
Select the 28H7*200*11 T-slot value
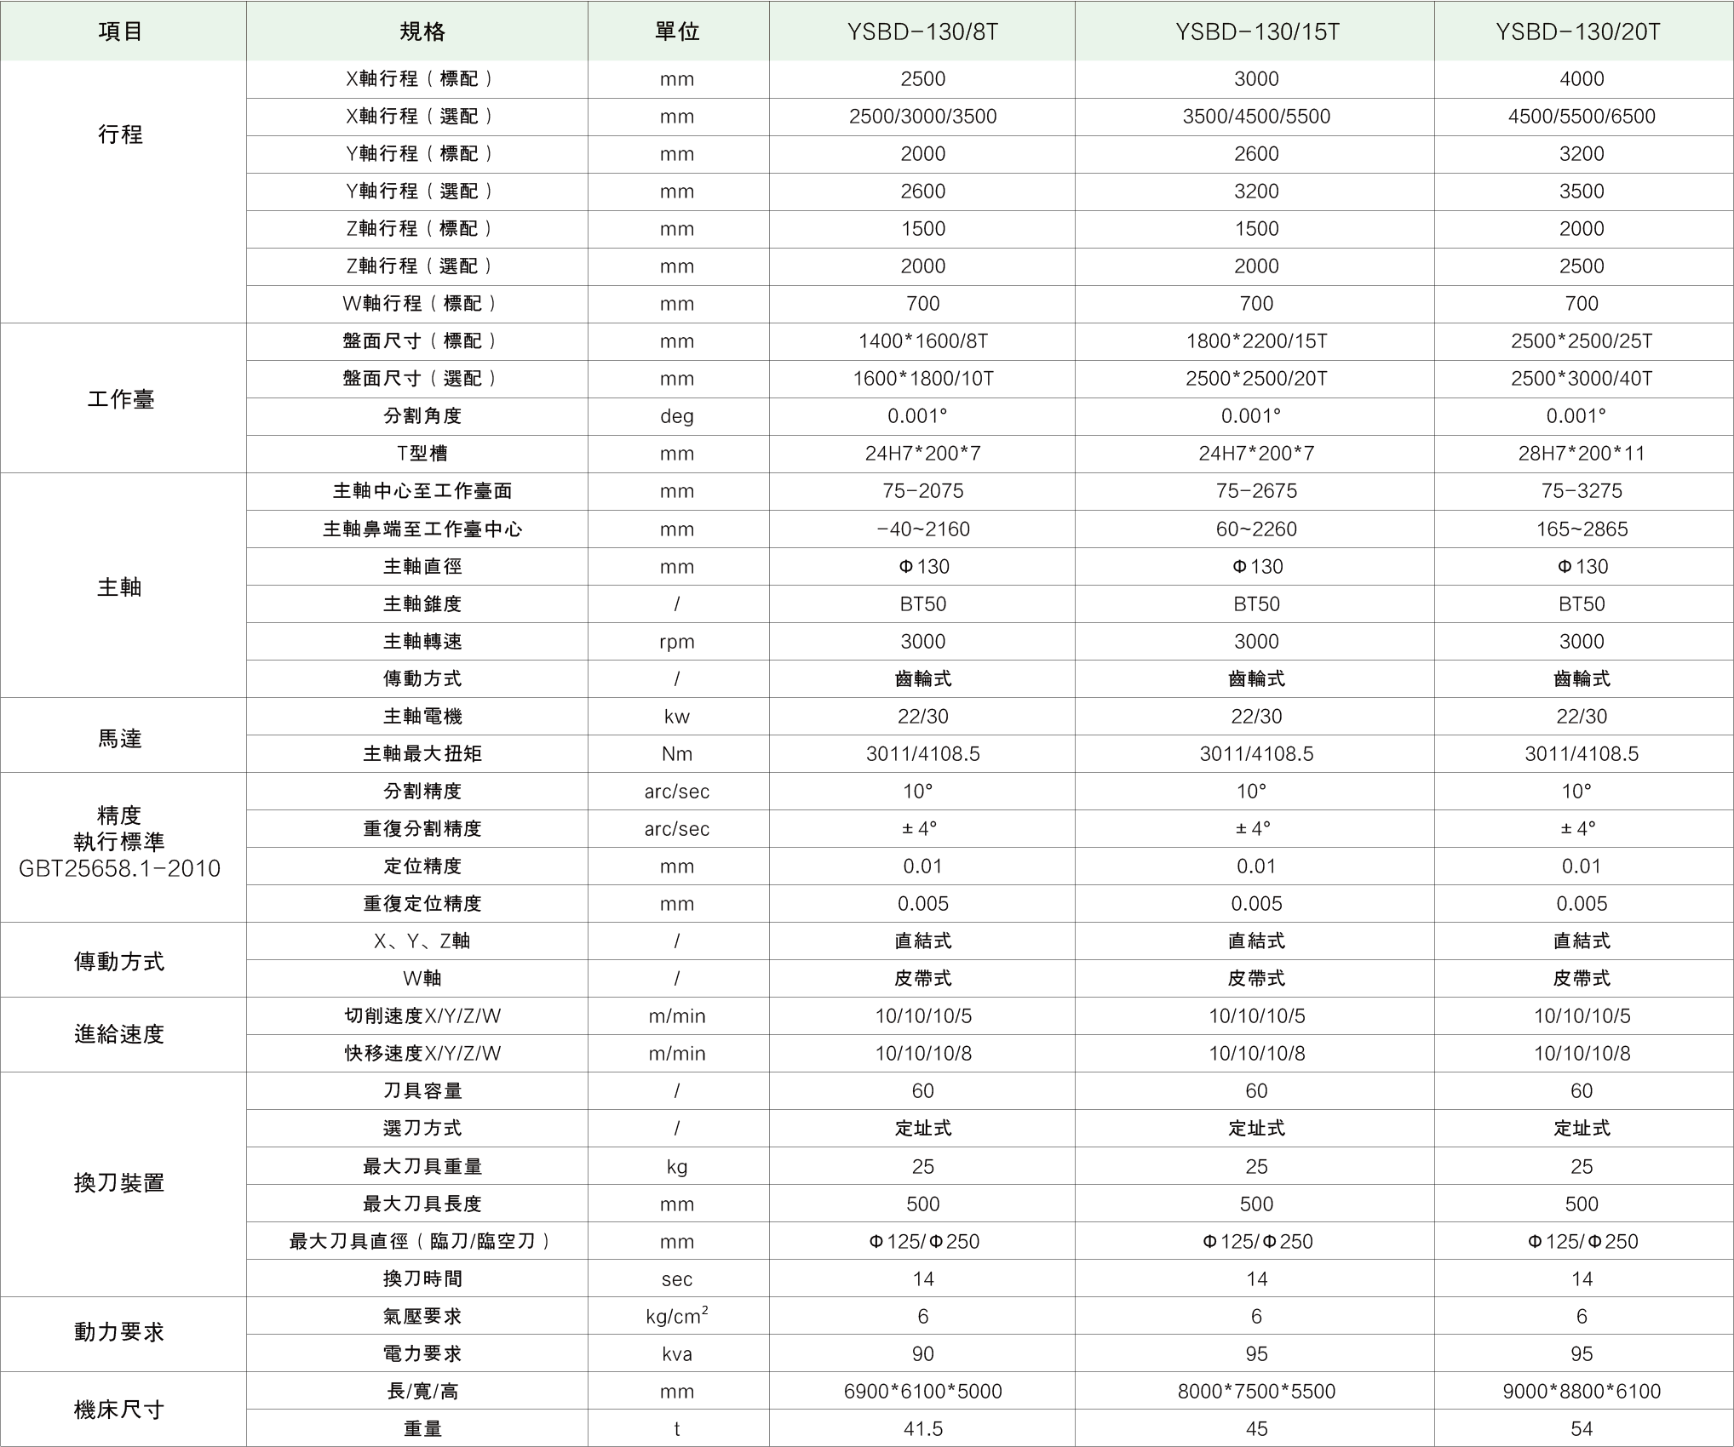(x=1582, y=453)
